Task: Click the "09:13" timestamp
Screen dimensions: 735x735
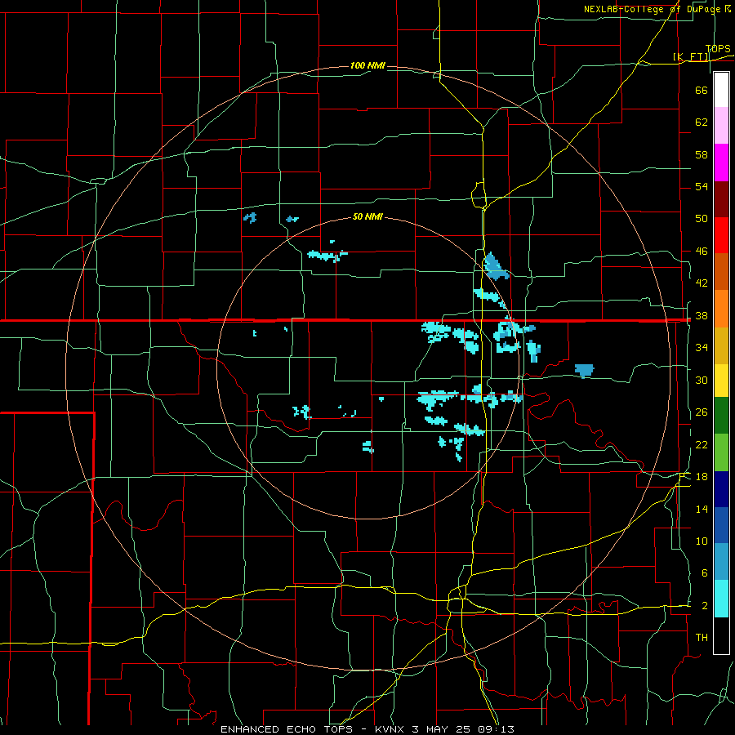Action: tap(496, 729)
